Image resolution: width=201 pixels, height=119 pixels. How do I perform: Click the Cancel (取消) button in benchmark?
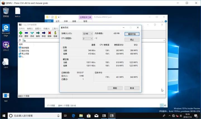132,88
